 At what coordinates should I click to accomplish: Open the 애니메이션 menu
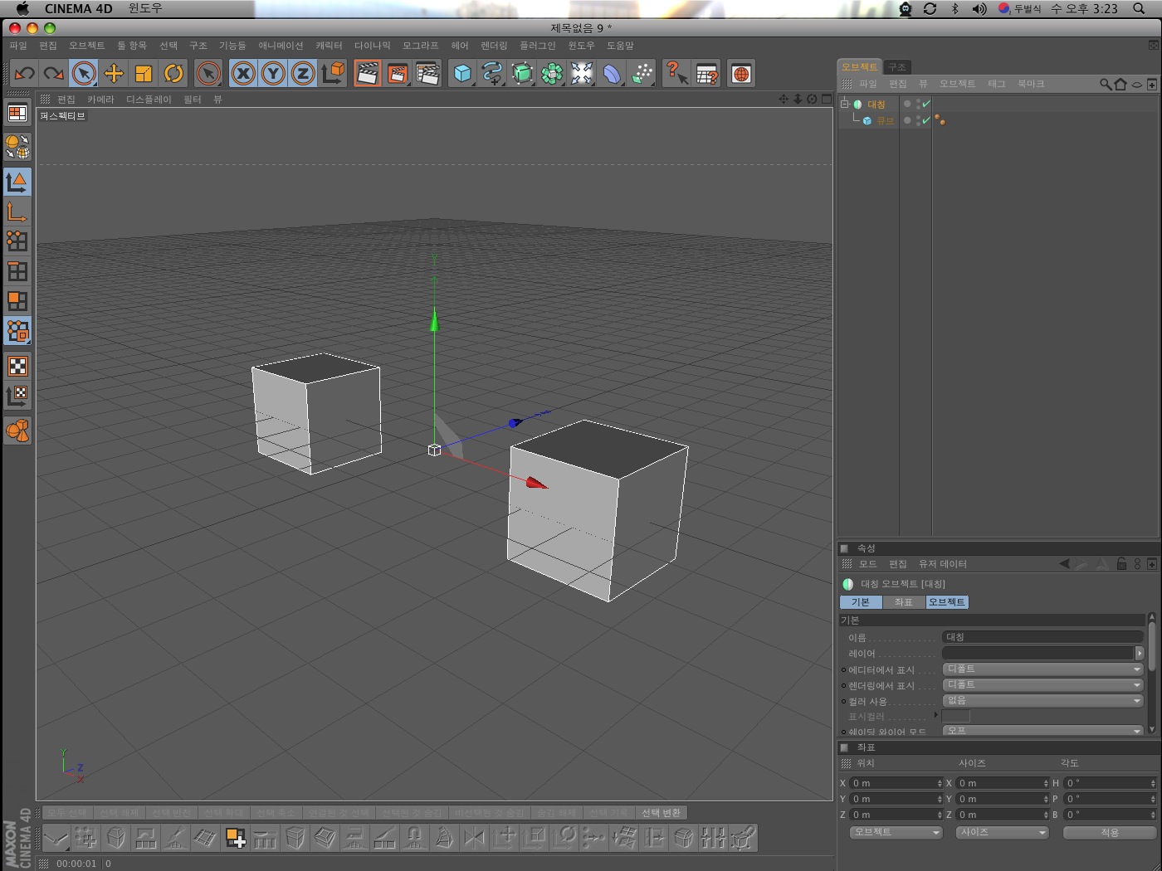click(281, 46)
